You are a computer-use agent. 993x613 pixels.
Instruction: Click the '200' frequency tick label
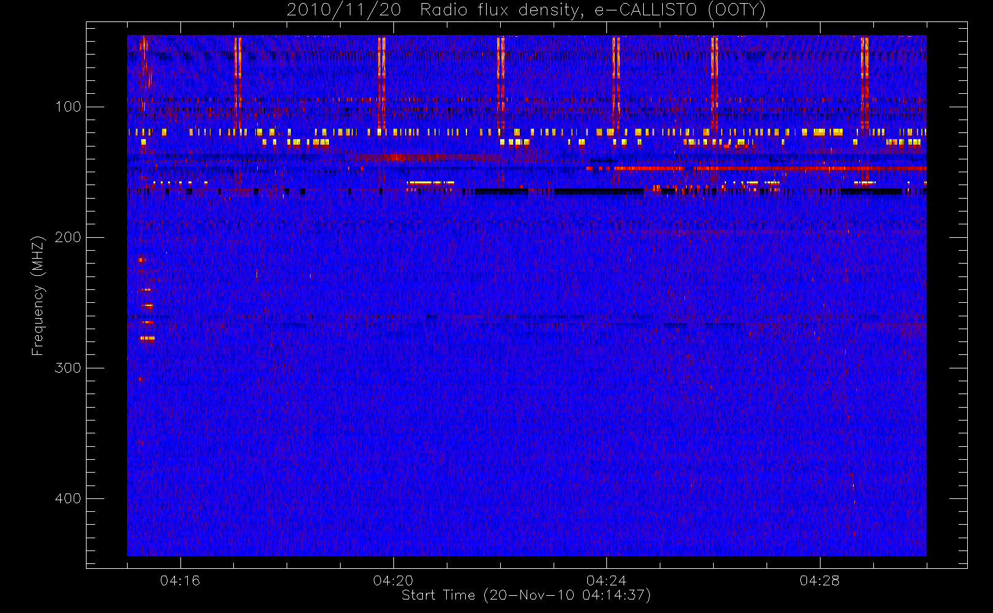(68, 237)
